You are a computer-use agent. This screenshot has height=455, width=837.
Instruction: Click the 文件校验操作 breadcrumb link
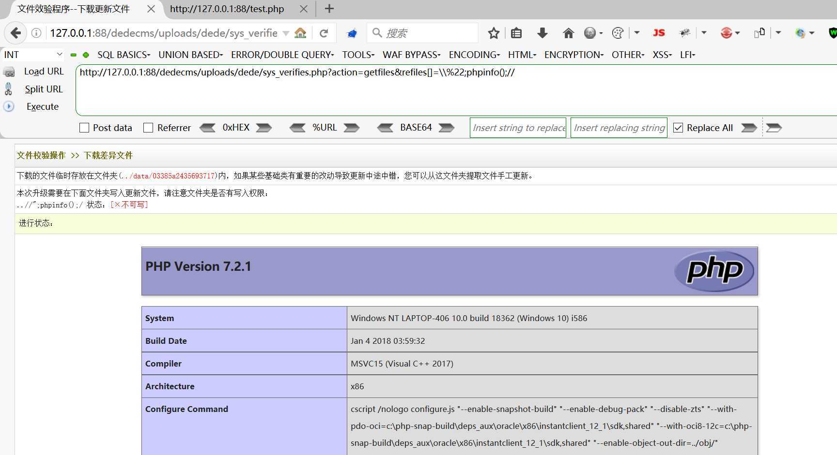[41, 155]
